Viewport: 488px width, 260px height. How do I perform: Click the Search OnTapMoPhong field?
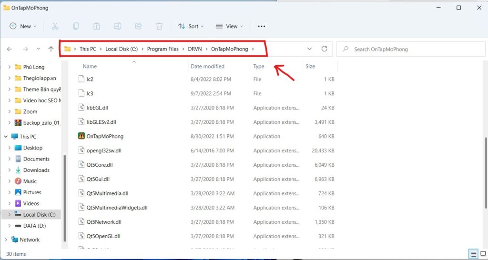point(411,49)
